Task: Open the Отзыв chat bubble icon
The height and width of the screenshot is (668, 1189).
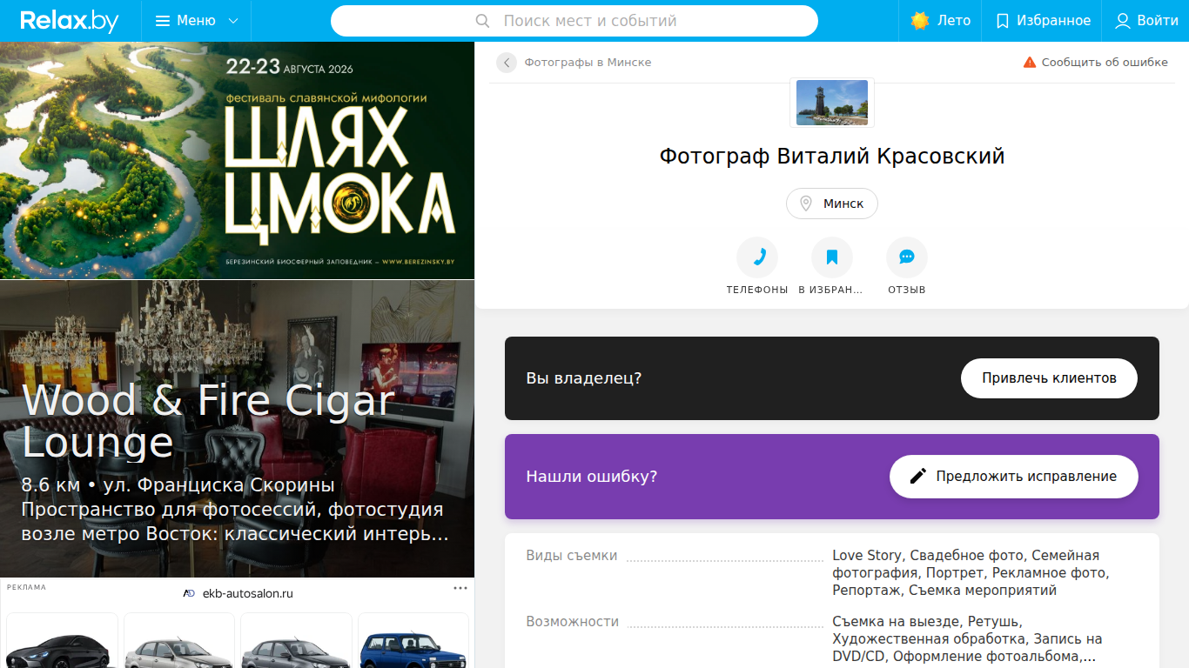Action: pos(907,257)
